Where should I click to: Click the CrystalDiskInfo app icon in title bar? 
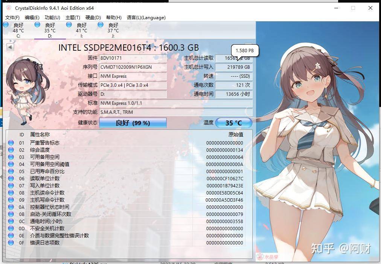click(x=9, y=8)
